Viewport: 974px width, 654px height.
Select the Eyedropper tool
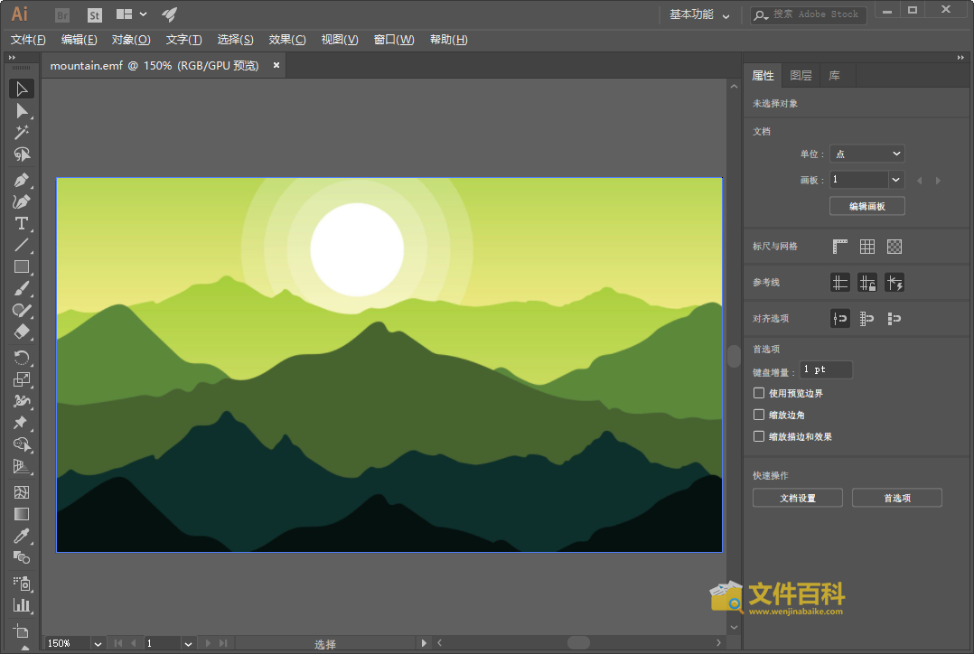point(22,537)
